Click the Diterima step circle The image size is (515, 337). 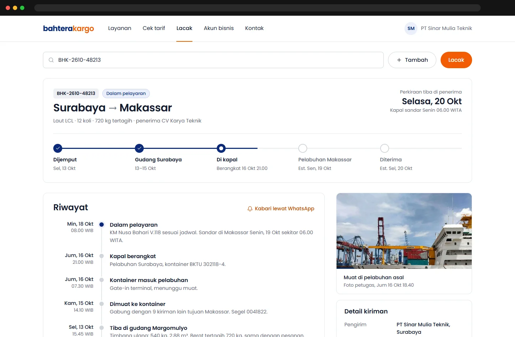384,148
